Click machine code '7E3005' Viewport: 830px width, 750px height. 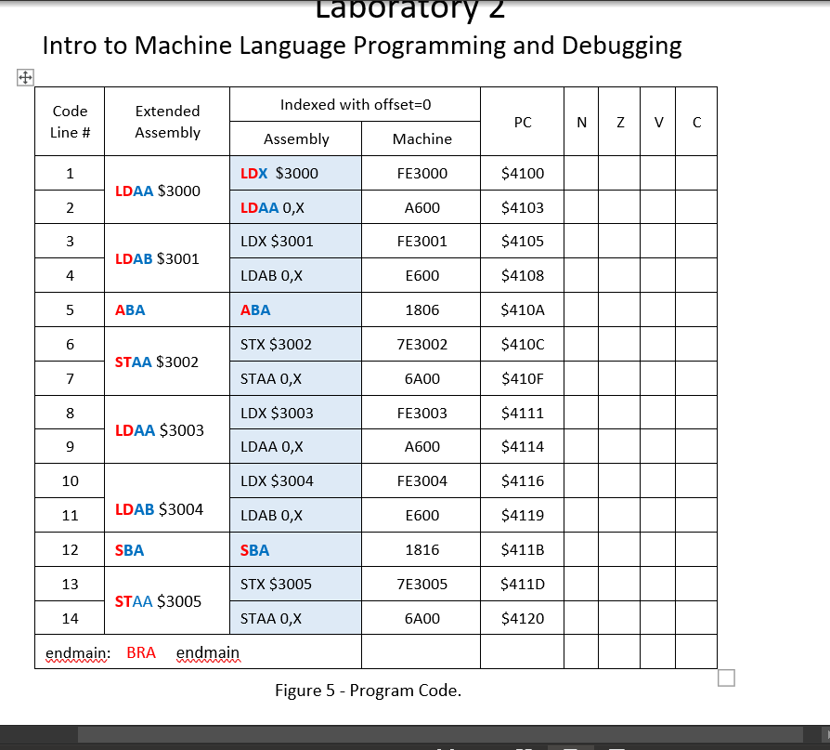point(421,584)
